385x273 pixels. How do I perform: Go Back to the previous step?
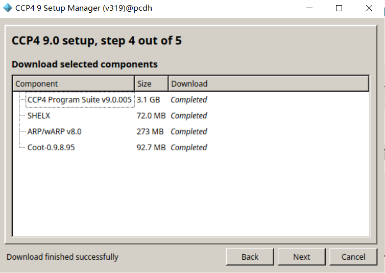tap(250, 257)
